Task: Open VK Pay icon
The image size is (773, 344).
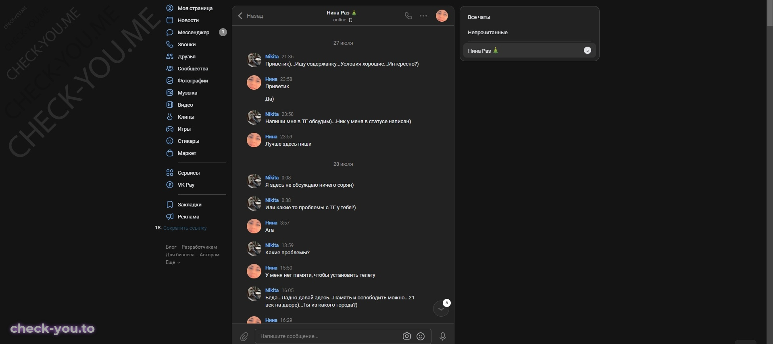Action: coord(170,185)
